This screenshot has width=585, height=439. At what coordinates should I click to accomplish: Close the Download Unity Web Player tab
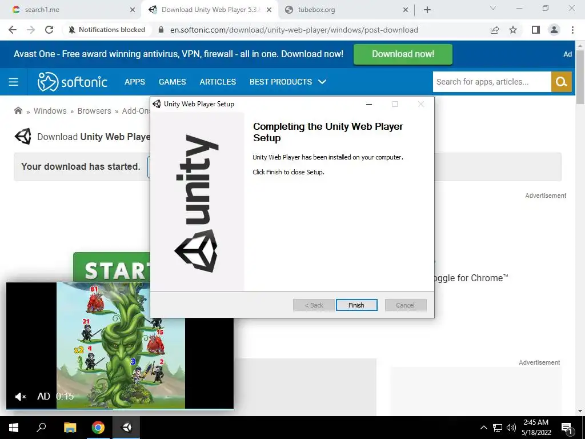tap(269, 10)
